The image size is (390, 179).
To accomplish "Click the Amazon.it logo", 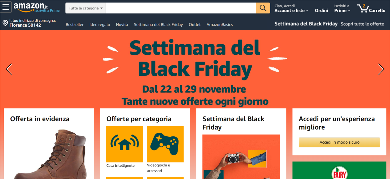I will tap(30, 7).
